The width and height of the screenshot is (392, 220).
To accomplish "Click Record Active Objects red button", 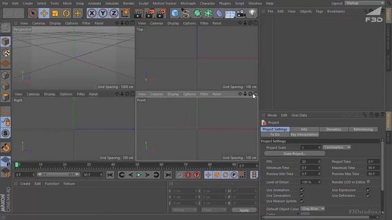I will [188, 175].
